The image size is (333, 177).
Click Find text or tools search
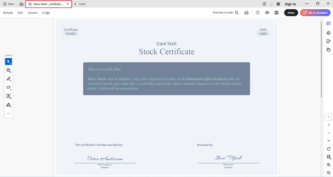[x=226, y=13]
